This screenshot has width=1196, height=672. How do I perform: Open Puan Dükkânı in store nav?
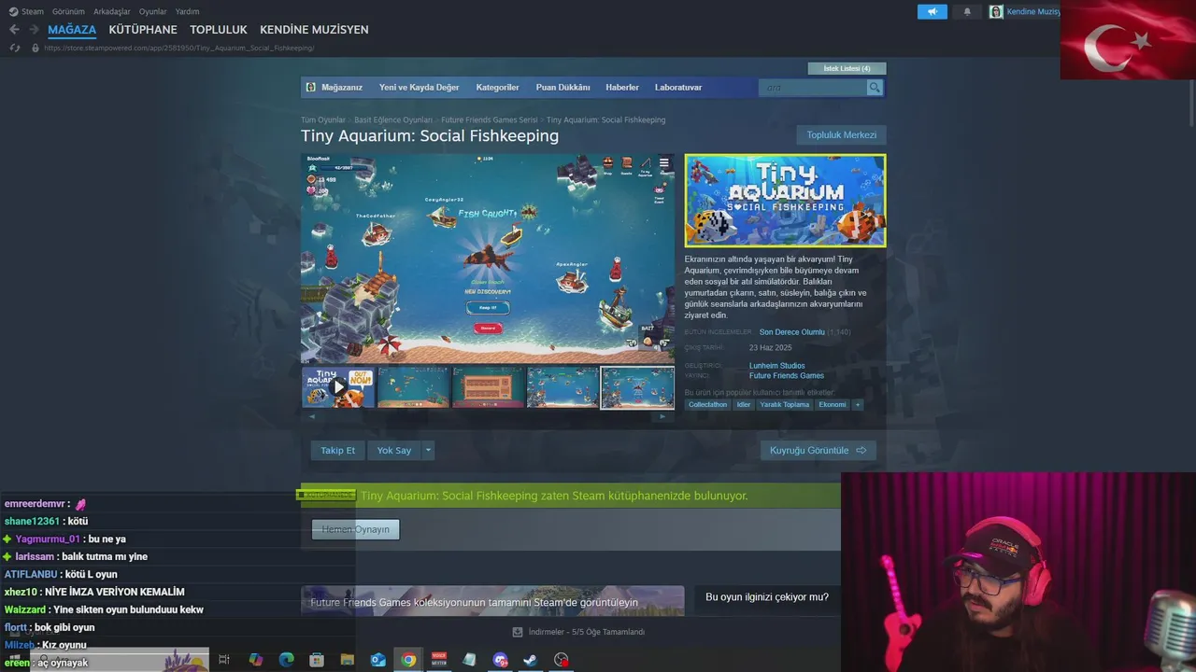tap(562, 88)
